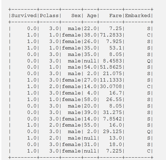The width and height of the screenshot is (166, 160).
Task: Click Survived 1.0 in the 11.1333 fare row
Action: tap(32, 80)
